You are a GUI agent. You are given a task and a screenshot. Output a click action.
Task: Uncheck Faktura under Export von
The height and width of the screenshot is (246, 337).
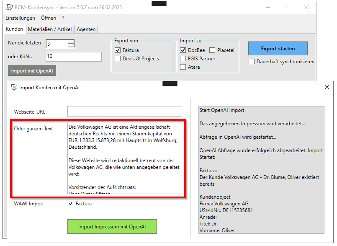(x=118, y=50)
